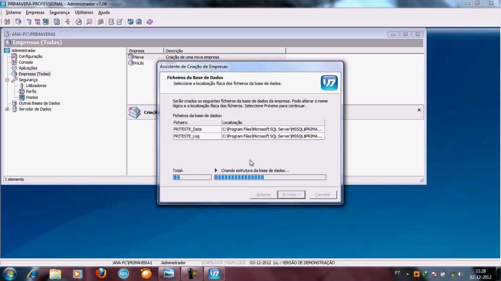This screenshot has width=501, height=281.
Task: Select the Nova company row
Action: (206, 57)
